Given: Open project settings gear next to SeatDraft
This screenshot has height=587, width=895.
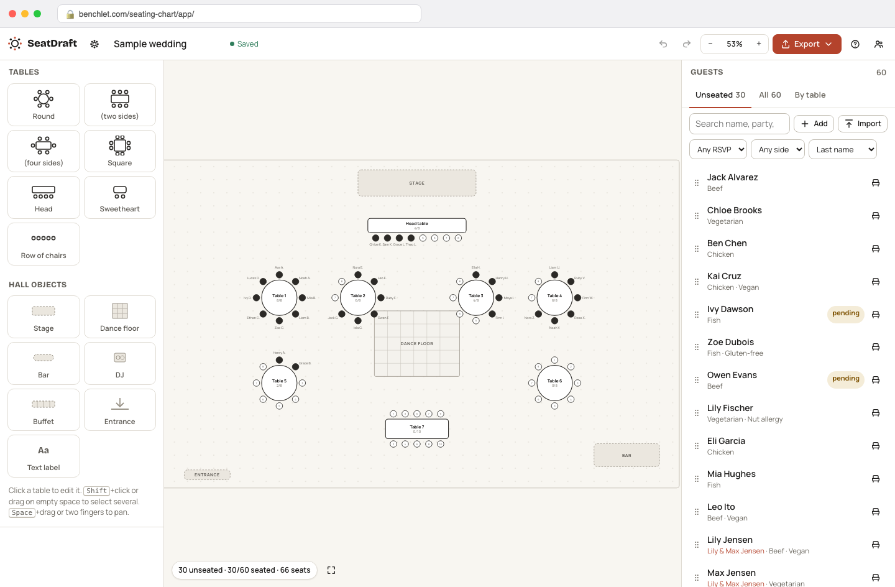Looking at the screenshot, I should 94,44.
